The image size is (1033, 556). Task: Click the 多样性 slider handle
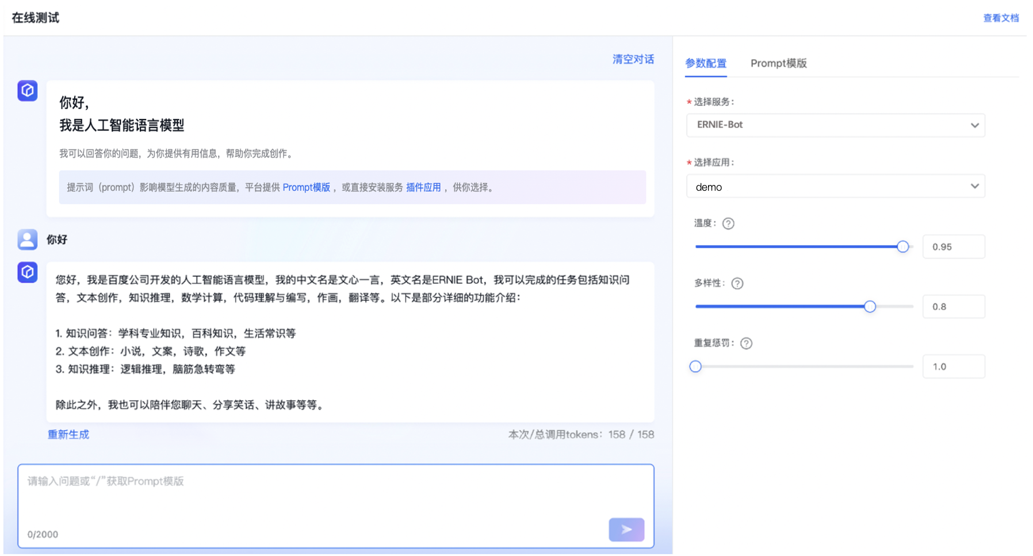[x=870, y=307]
